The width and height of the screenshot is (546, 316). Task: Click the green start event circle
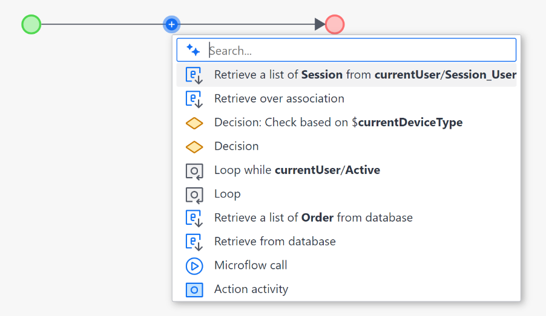[x=31, y=24]
